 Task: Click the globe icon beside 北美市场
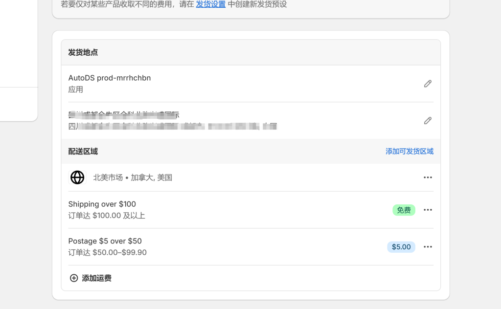77,177
